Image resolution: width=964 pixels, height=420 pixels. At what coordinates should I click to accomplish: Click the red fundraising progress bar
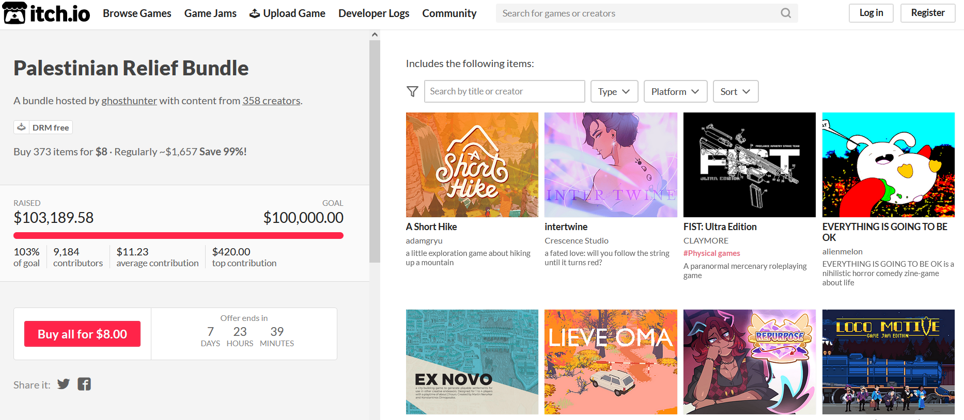[x=178, y=236]
